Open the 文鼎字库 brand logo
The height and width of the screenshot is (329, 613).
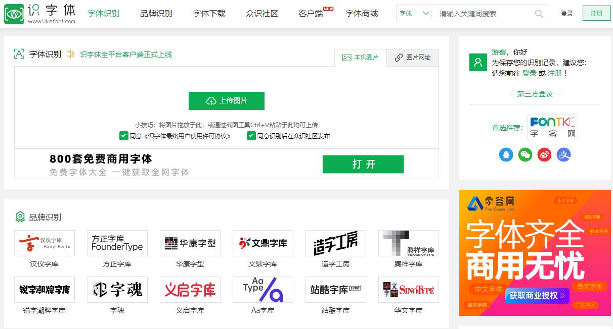[263, 243]
